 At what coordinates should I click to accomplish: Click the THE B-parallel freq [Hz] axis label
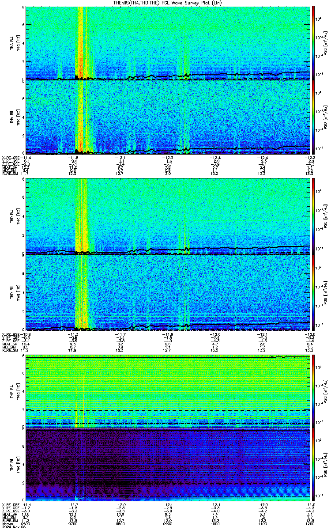18,465
